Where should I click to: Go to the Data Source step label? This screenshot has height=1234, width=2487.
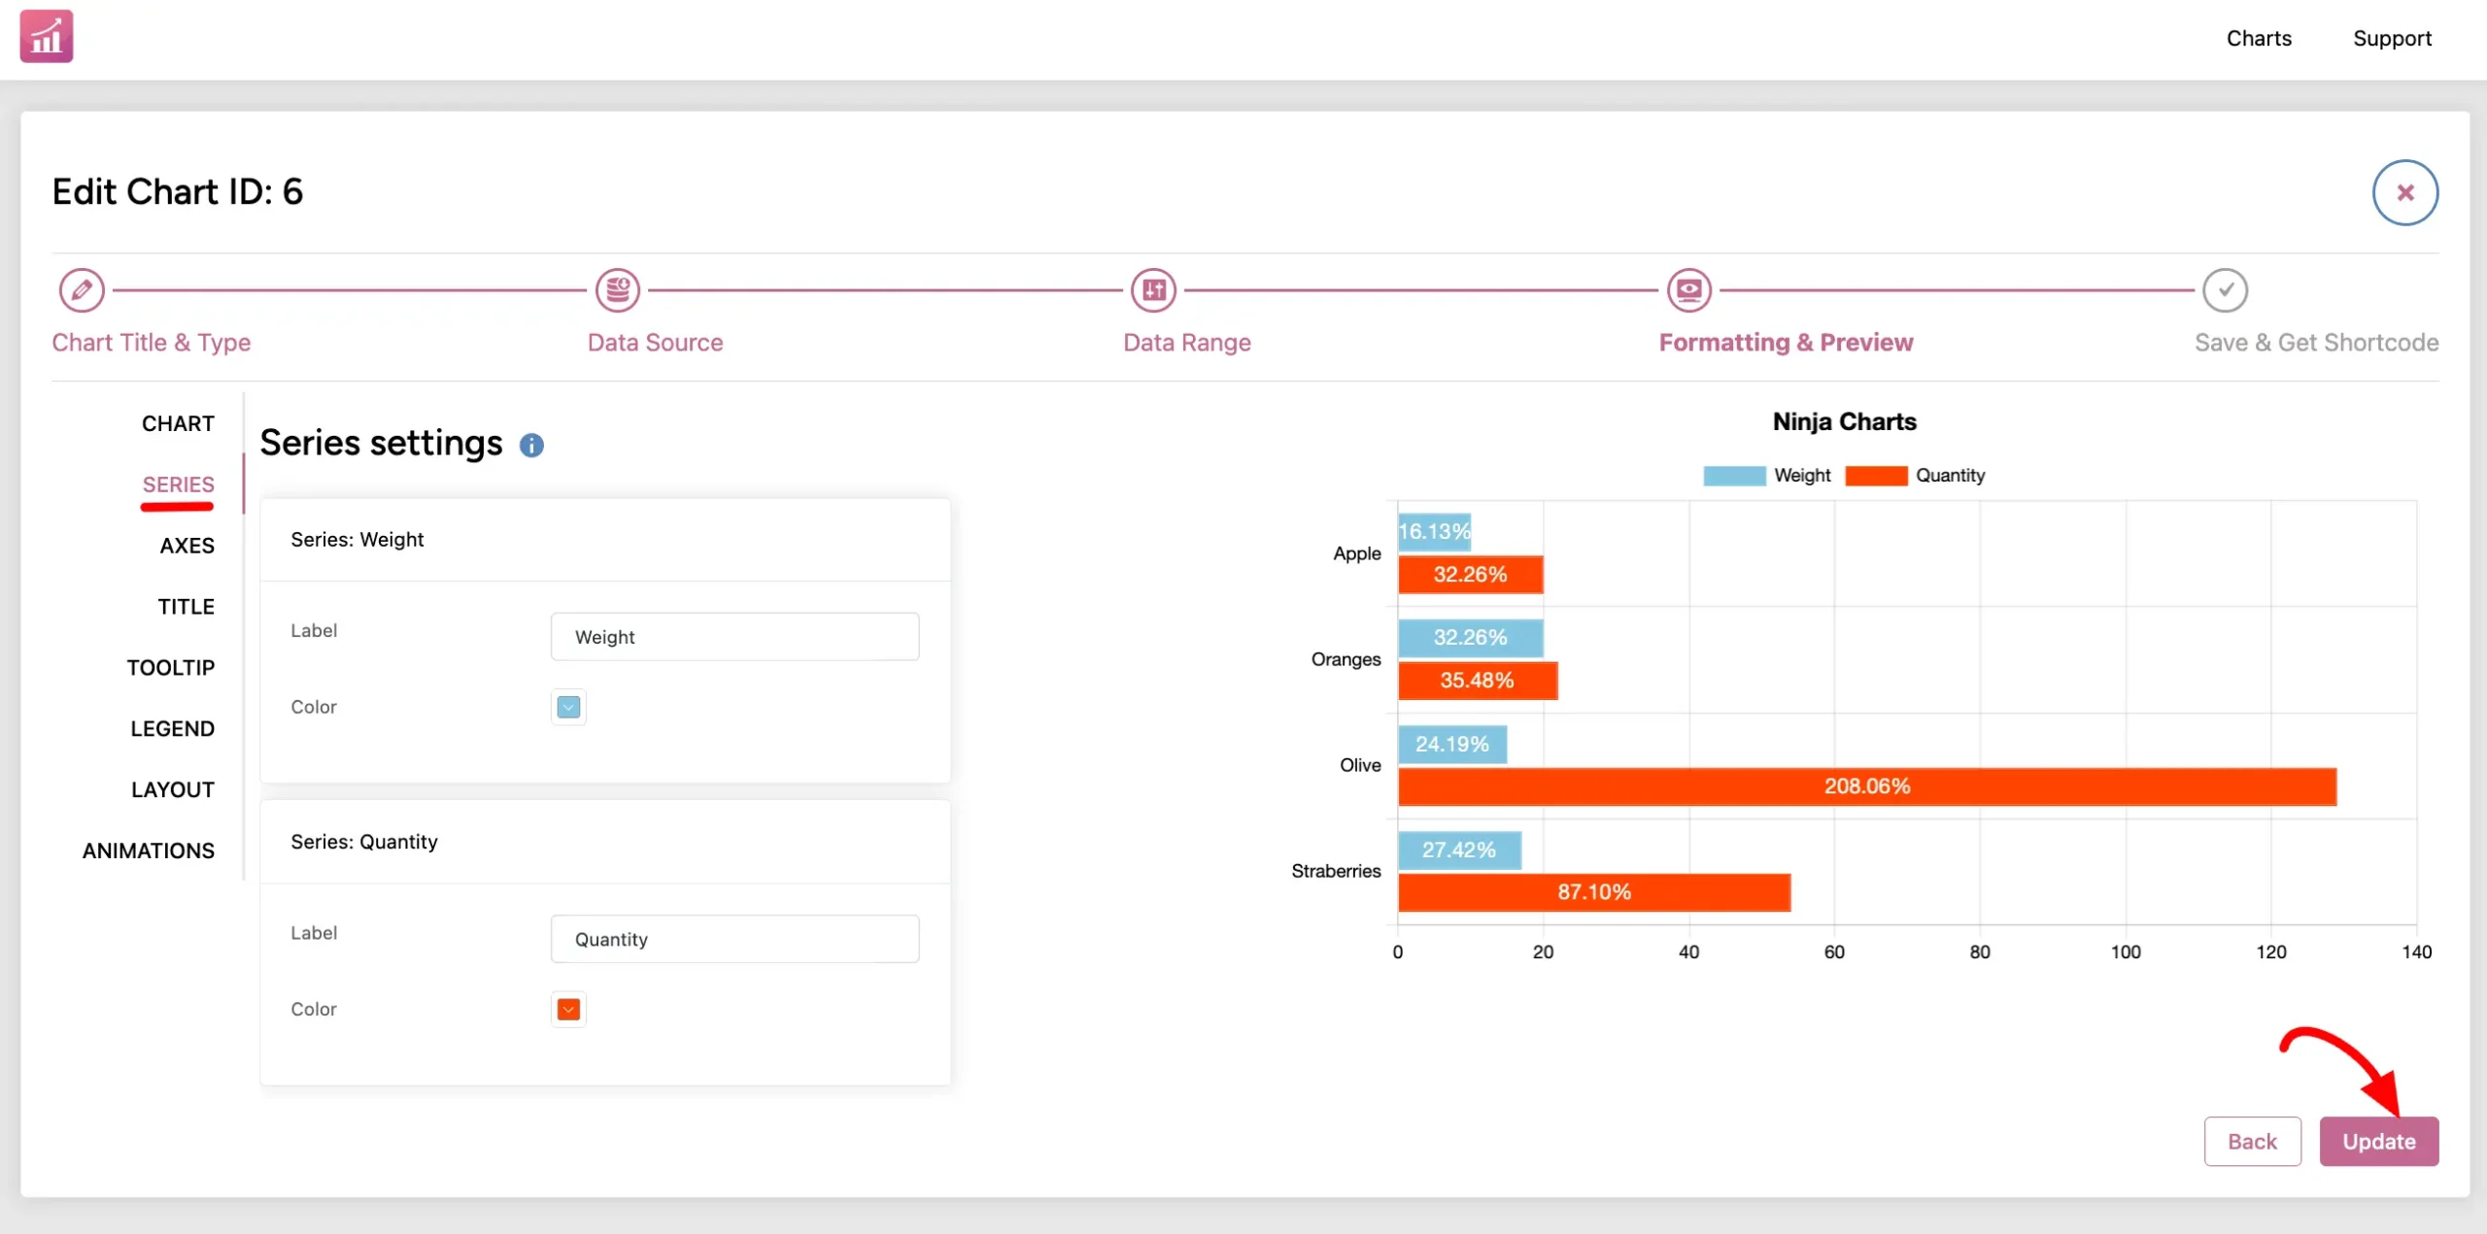point(655,343)
